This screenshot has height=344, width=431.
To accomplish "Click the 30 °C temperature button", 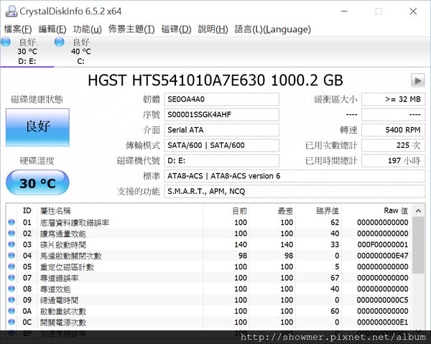I will (37, 182).
